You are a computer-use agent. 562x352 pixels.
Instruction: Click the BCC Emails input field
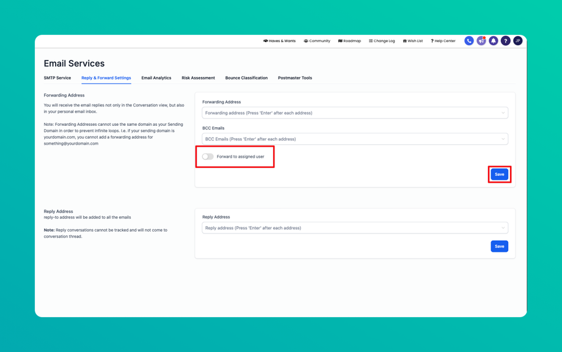click(355, 139)
